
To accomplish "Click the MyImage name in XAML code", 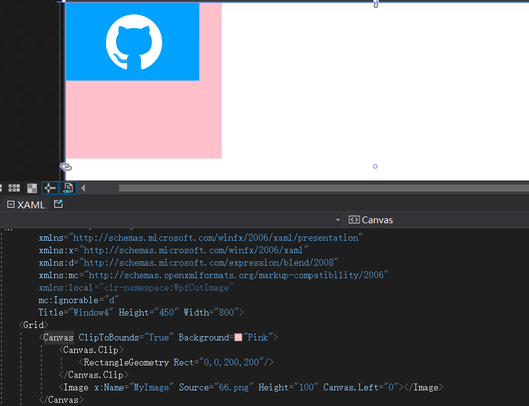I will pyautogui.click(x=152, y=387).
